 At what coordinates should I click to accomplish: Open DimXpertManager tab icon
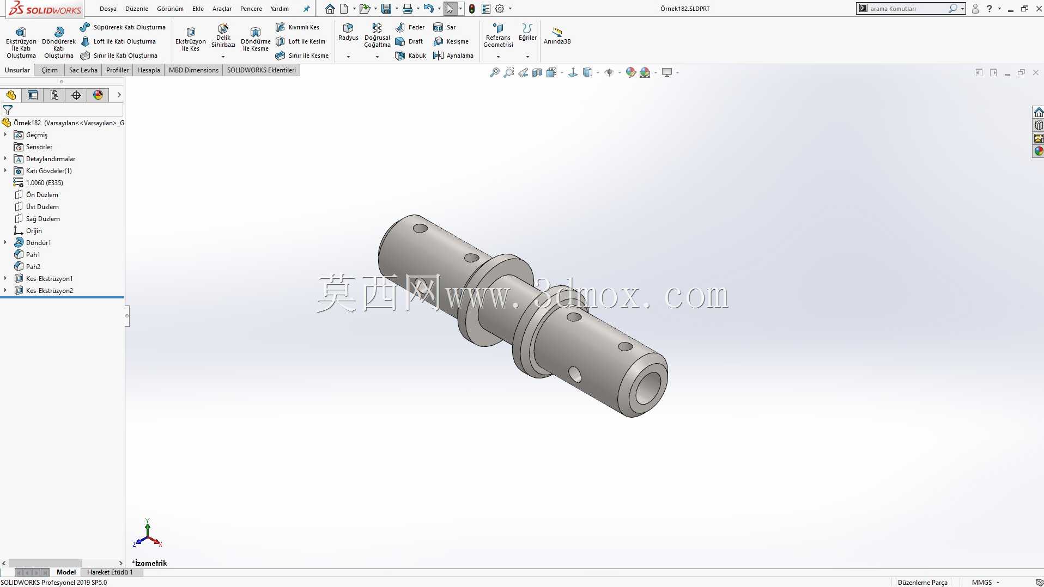coord(76,95)
